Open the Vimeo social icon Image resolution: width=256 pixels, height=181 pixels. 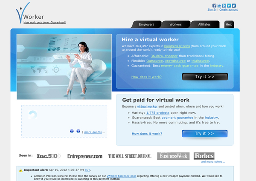coord(229,6)
